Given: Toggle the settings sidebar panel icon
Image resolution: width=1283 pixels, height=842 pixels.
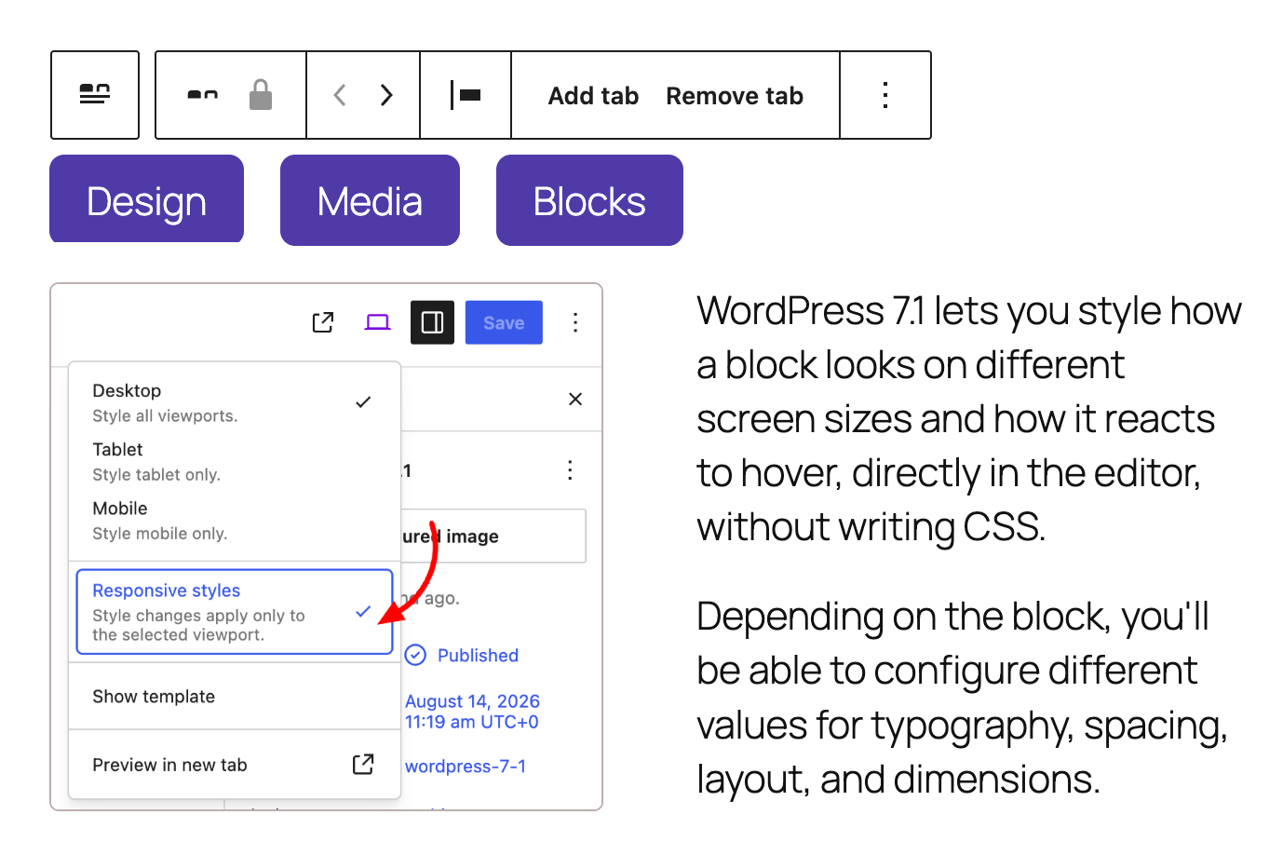Looking at the screenshot, I should pos(432,322).
